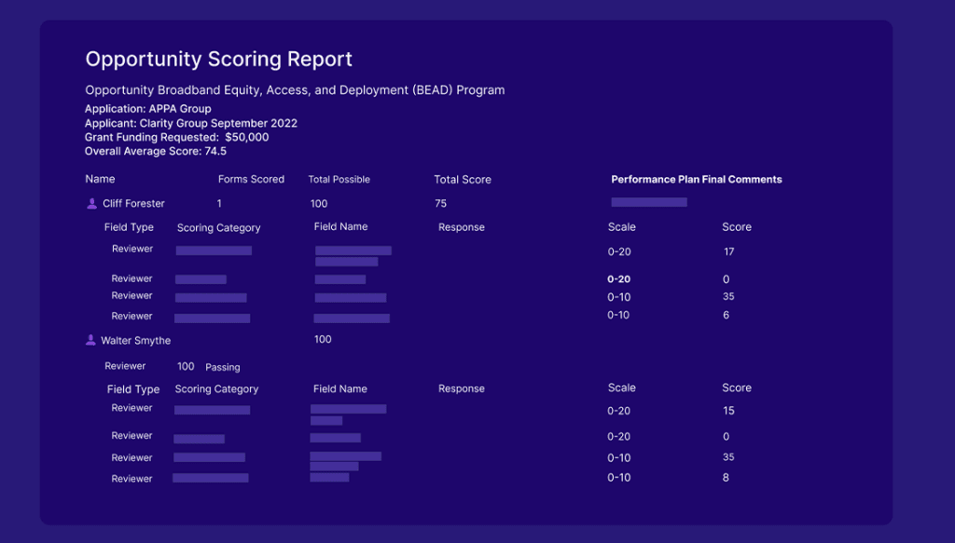Select the Performance Plan Final Comments header

pos(696,180)
